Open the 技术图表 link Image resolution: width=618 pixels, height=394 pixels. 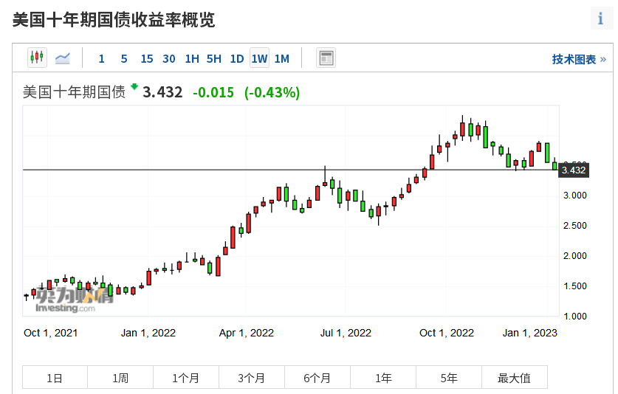tap(578, 59)
